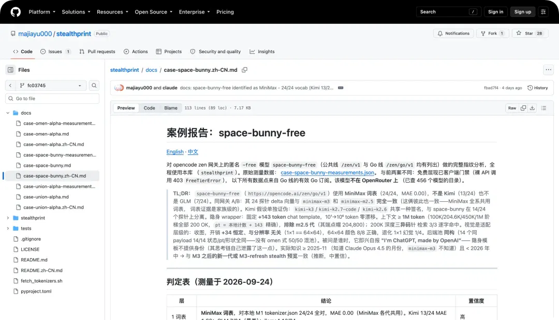Fork the stealthprint repository
559x320 pixels.
(492, 34)
